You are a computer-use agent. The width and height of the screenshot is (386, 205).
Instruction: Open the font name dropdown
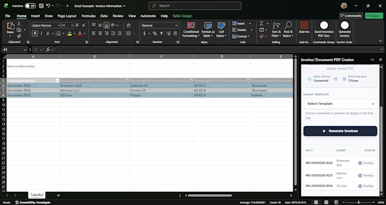click(59, 26)
